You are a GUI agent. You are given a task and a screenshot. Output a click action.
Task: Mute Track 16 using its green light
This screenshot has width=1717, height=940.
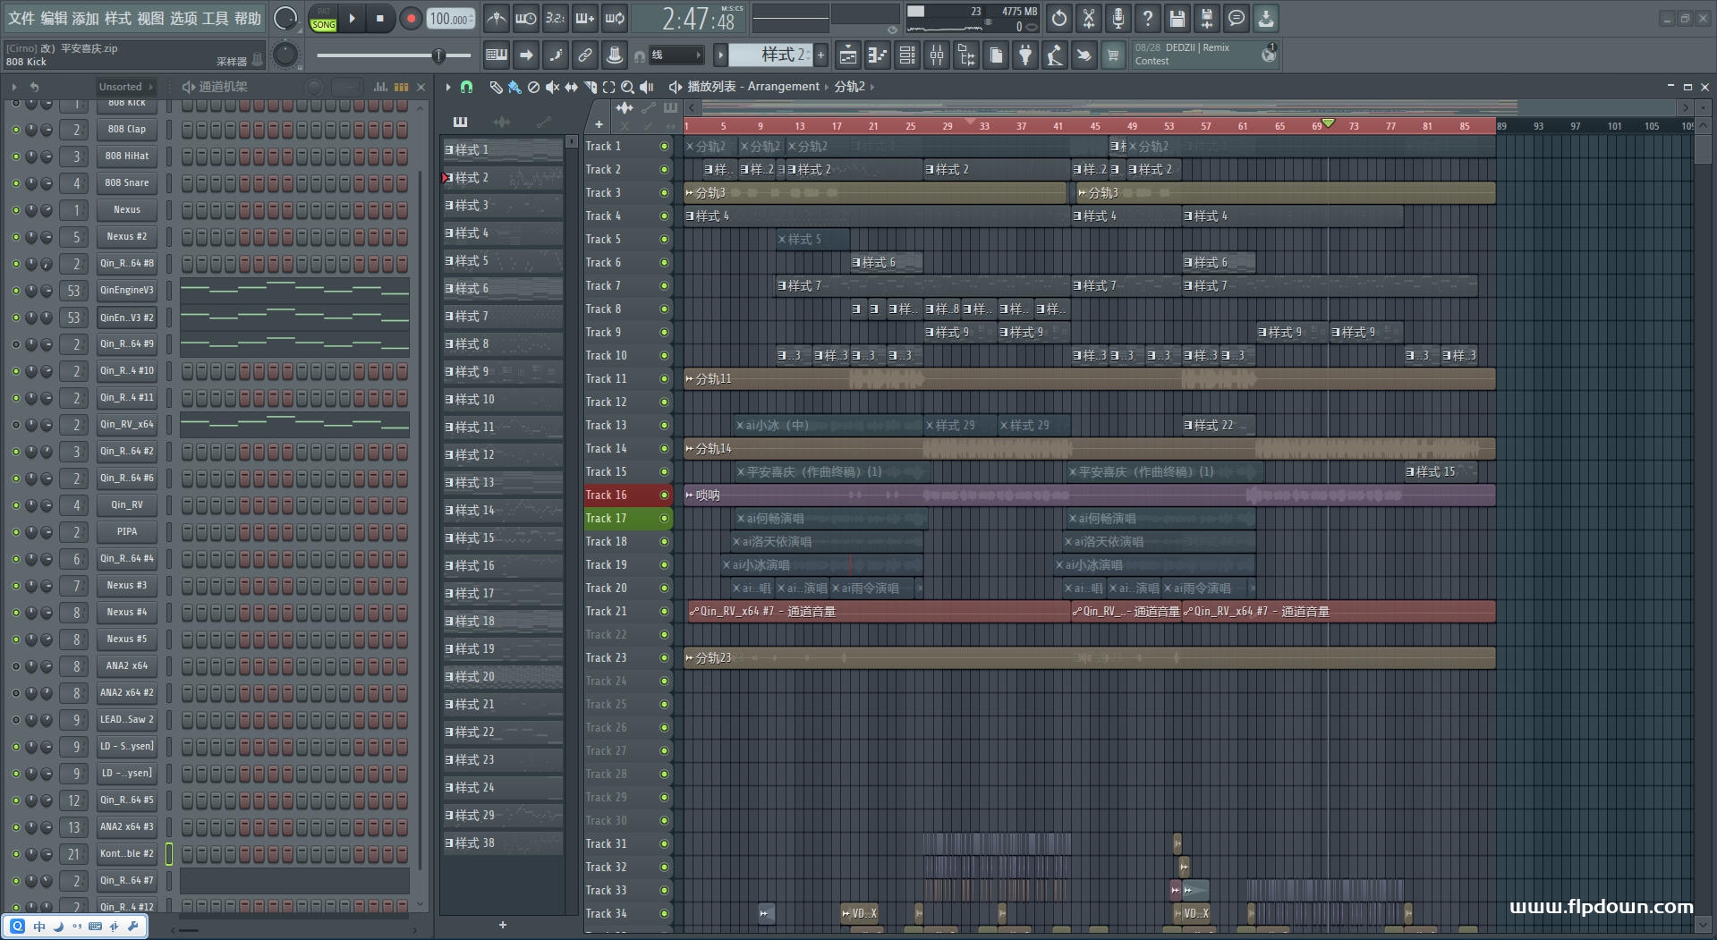tap(664, 495)
